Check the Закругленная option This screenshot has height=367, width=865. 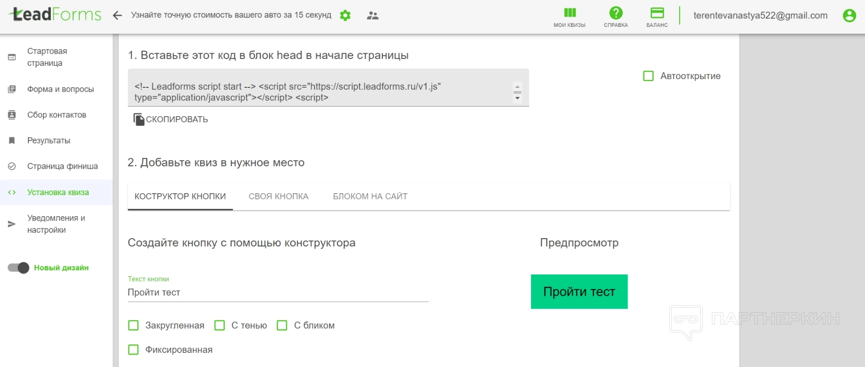133,326
